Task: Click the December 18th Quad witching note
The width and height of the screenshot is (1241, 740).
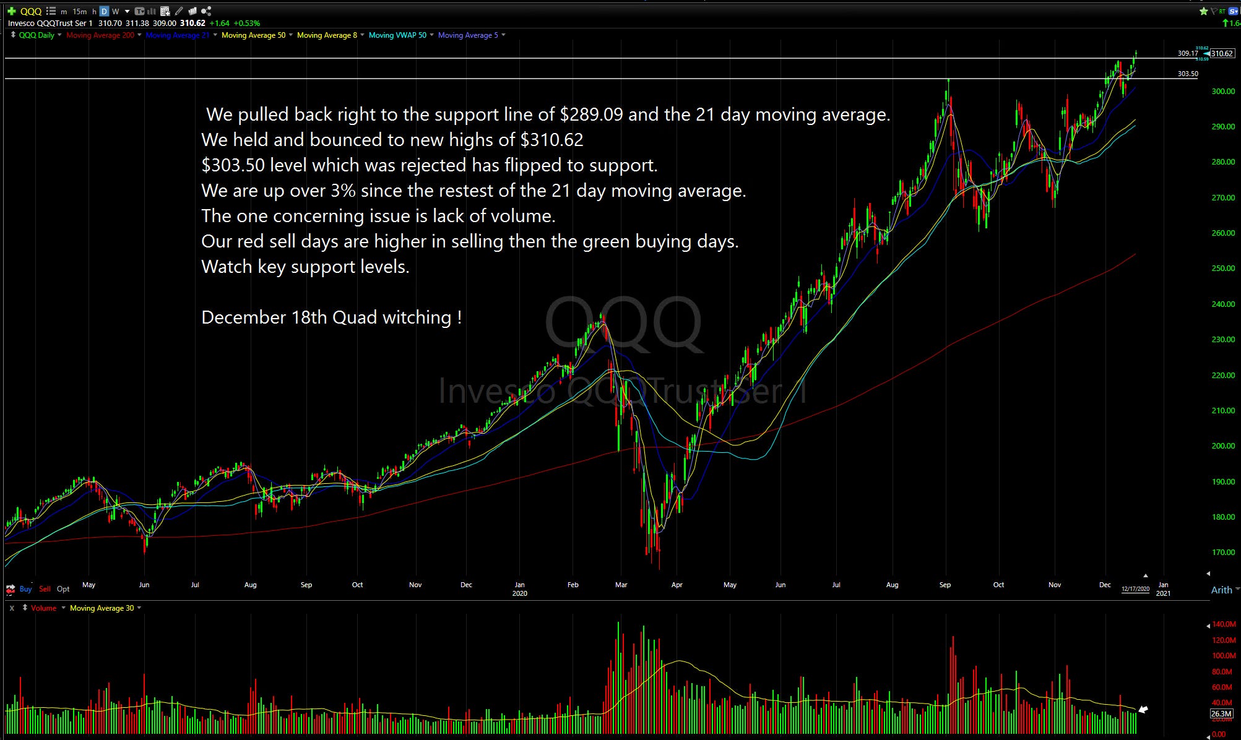Action: tap(331, 317)
